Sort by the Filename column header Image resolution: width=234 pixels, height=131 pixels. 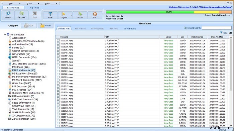pos(82,37)
